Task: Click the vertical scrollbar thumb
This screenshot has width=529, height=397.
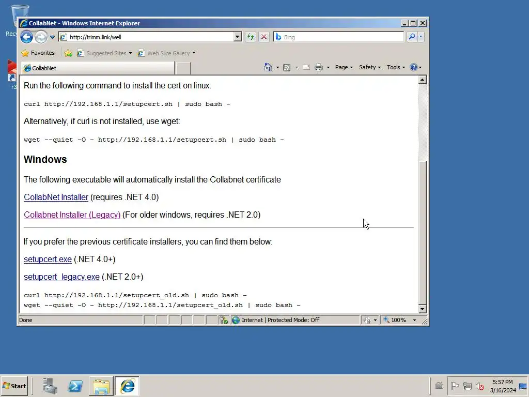Action: pyautogui.click(x=423, y=232)
